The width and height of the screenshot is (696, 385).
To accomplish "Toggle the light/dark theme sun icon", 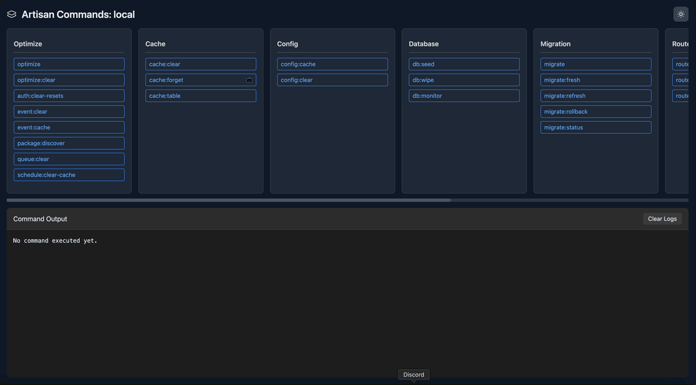I will [681, 14].
